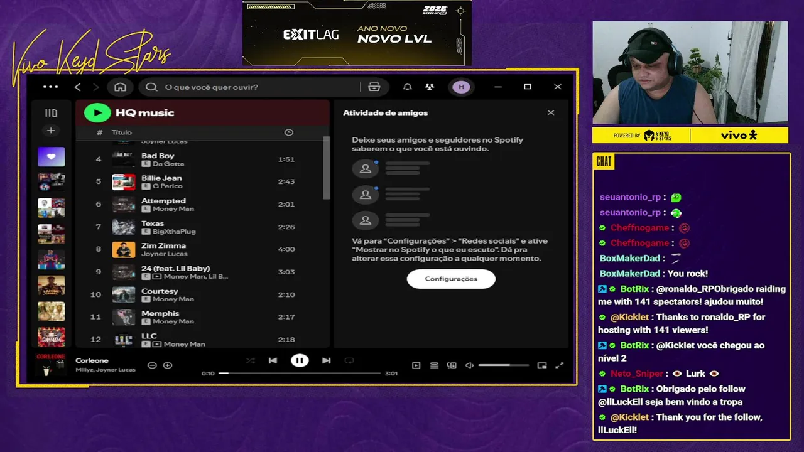
Task: Open 'Millyz, Joyner Lucas' artists in player
Action: tap(106, 370)
